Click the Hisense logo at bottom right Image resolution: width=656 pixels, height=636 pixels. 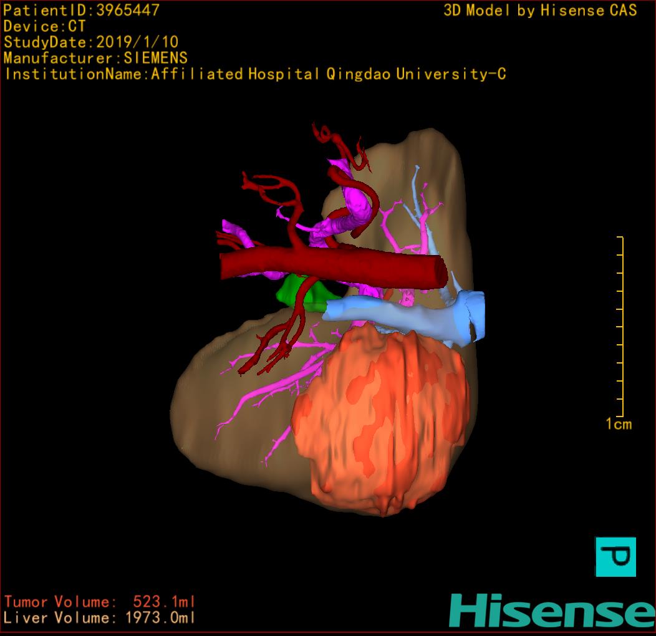coord(551,610)
